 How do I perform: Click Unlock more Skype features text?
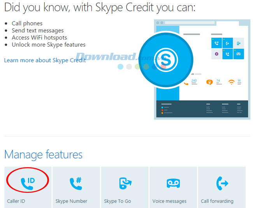point(49,45)
